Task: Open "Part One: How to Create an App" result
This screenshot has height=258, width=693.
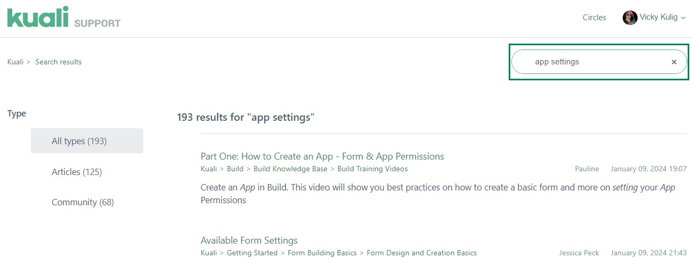Action: point(322,156)
